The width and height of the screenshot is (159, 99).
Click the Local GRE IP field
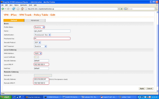click(41, 64)
